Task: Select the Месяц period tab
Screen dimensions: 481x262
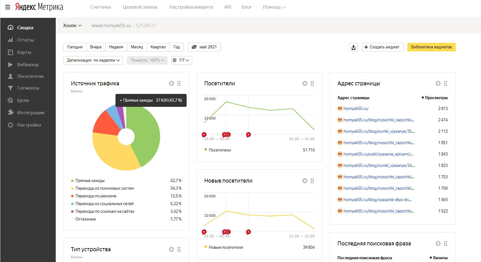Action: [x=137, y=47]
